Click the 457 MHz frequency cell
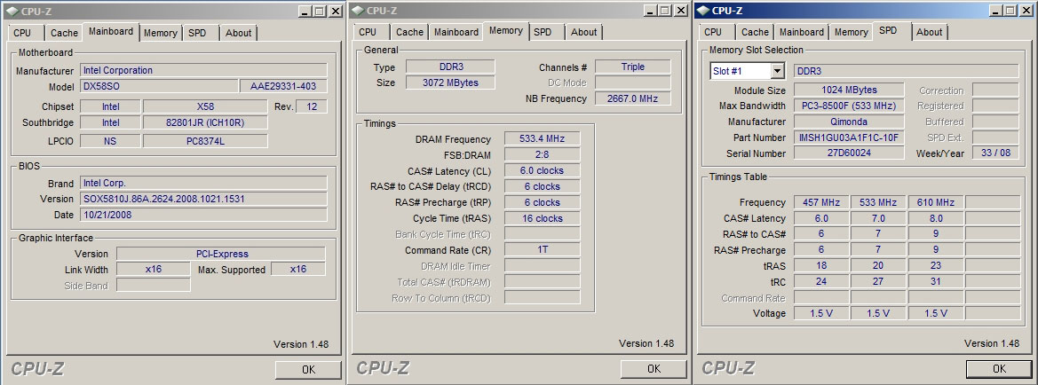The width and height of the screenshot is (1038, 385). pyautogui.click(x=820, y=201)
